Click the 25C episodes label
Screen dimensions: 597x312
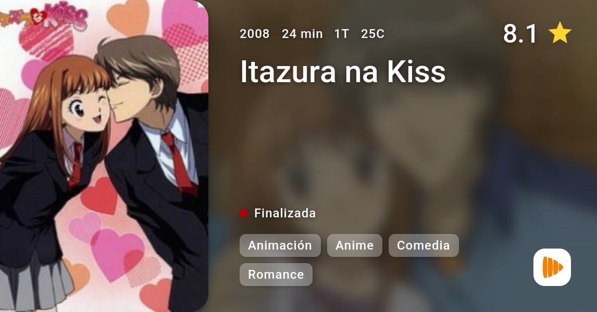tap(373, 34)
